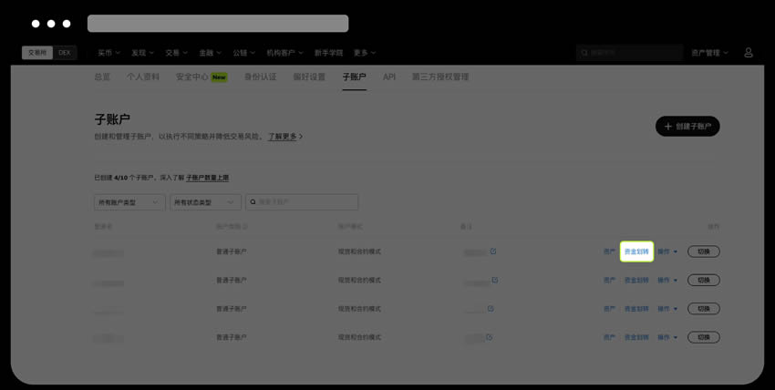This screenshot has width=775, height=390.
Task: Focus the header search input field
Action: click(x=630, y=53)
